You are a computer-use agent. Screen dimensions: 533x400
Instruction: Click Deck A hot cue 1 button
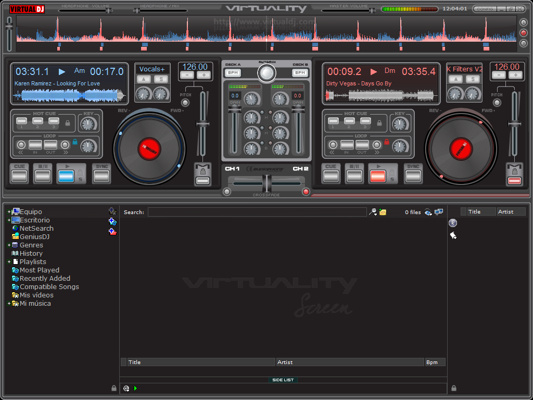click(x=21, y=121)
